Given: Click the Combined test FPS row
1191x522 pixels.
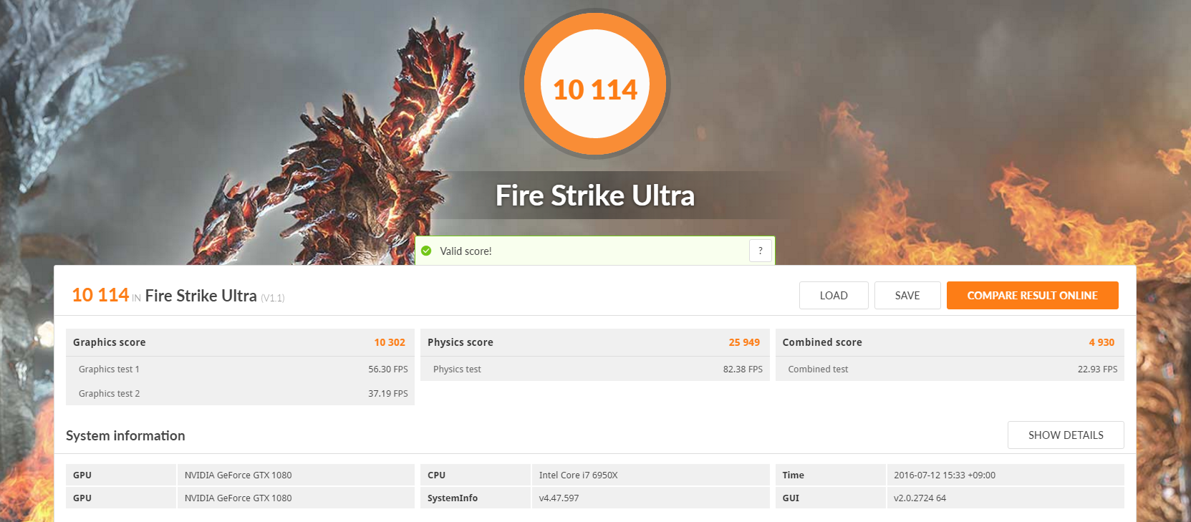Looking at the screenshot, I should (950, 369).
